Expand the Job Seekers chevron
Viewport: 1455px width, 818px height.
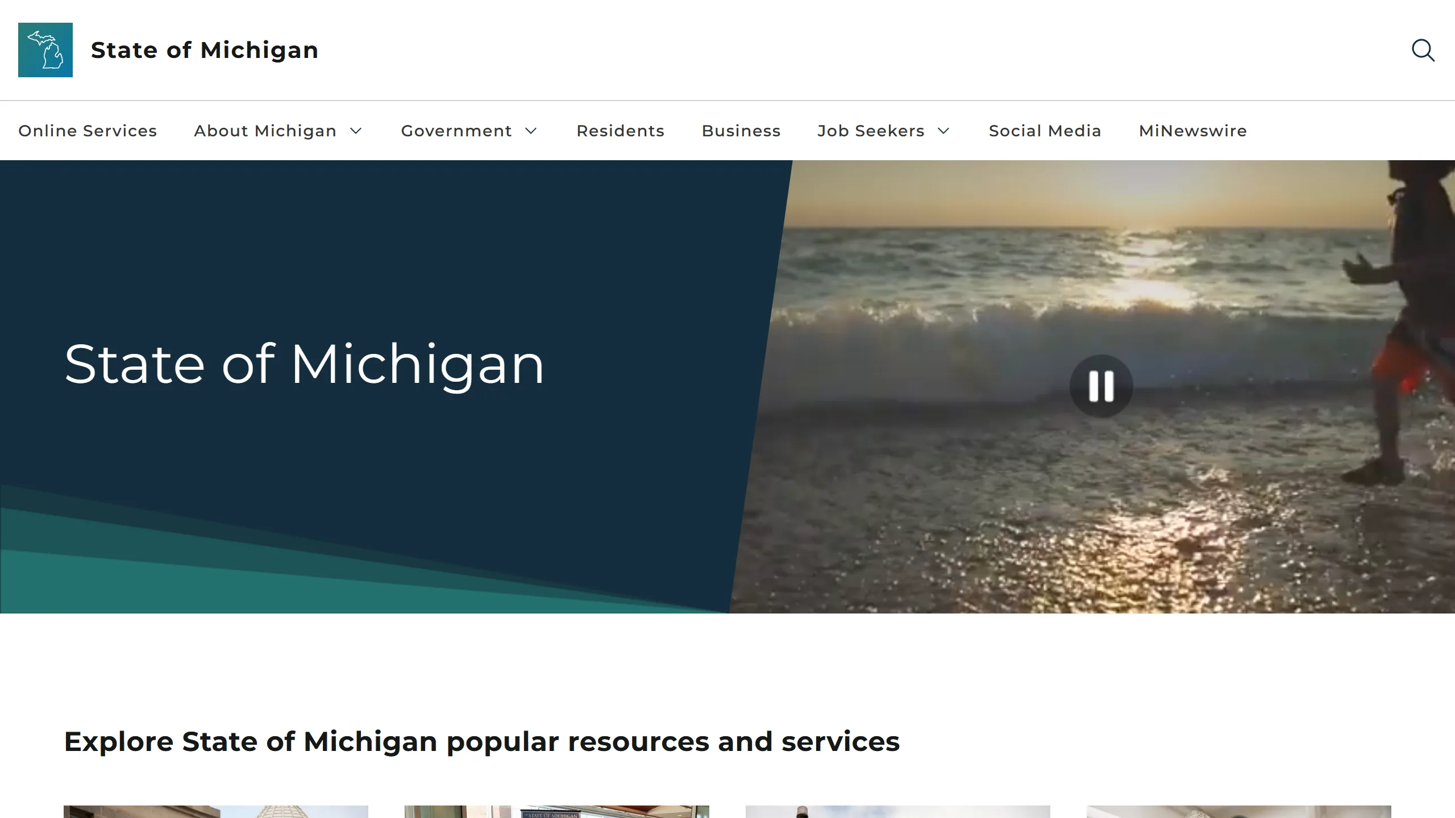[943, 131]
